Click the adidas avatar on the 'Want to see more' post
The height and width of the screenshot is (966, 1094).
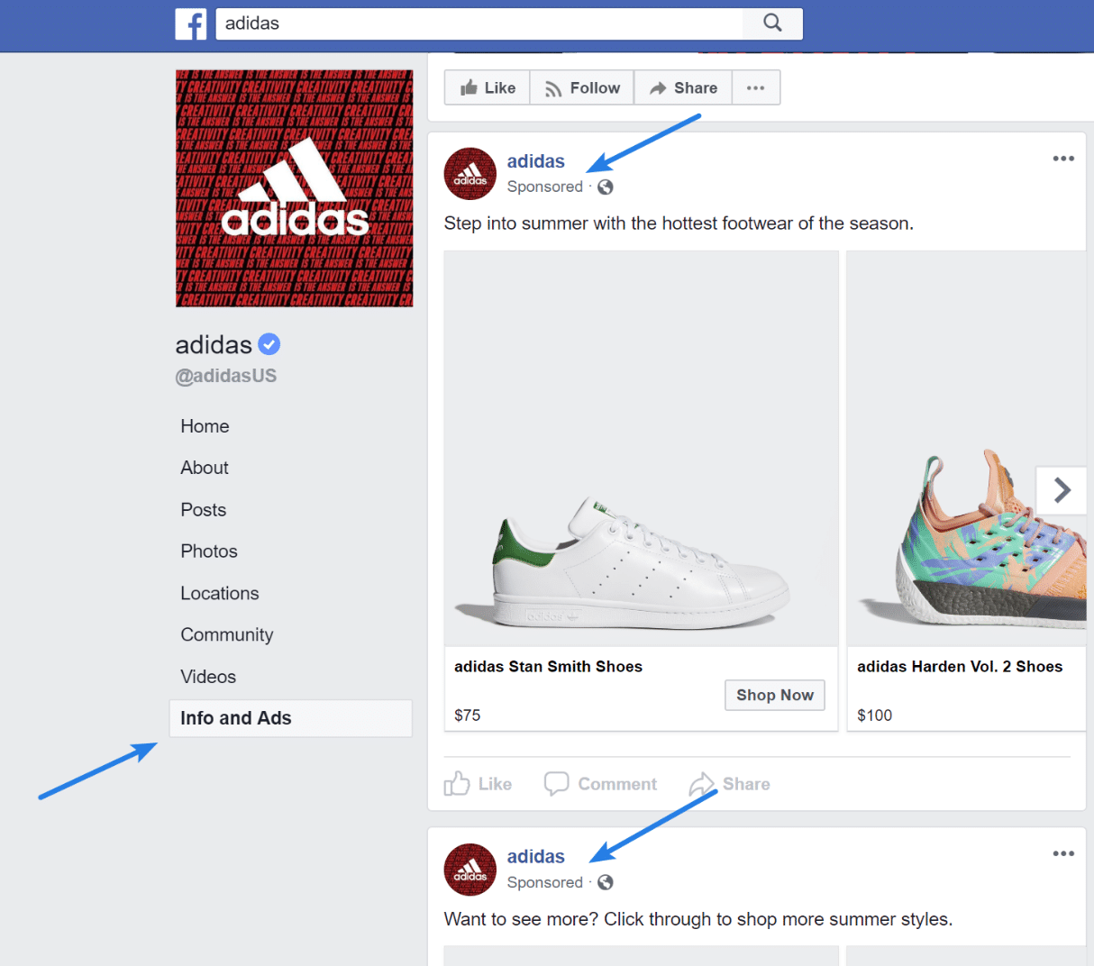coord(470,870)
